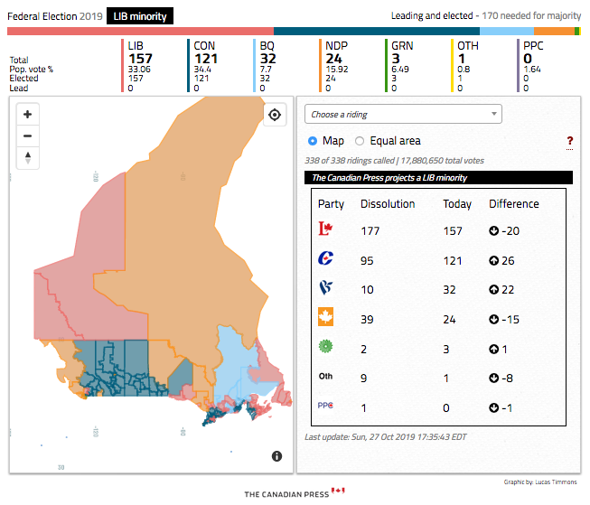Click the geolocate target icon
Screen dimensions: 590x505
tap(275, 115)
